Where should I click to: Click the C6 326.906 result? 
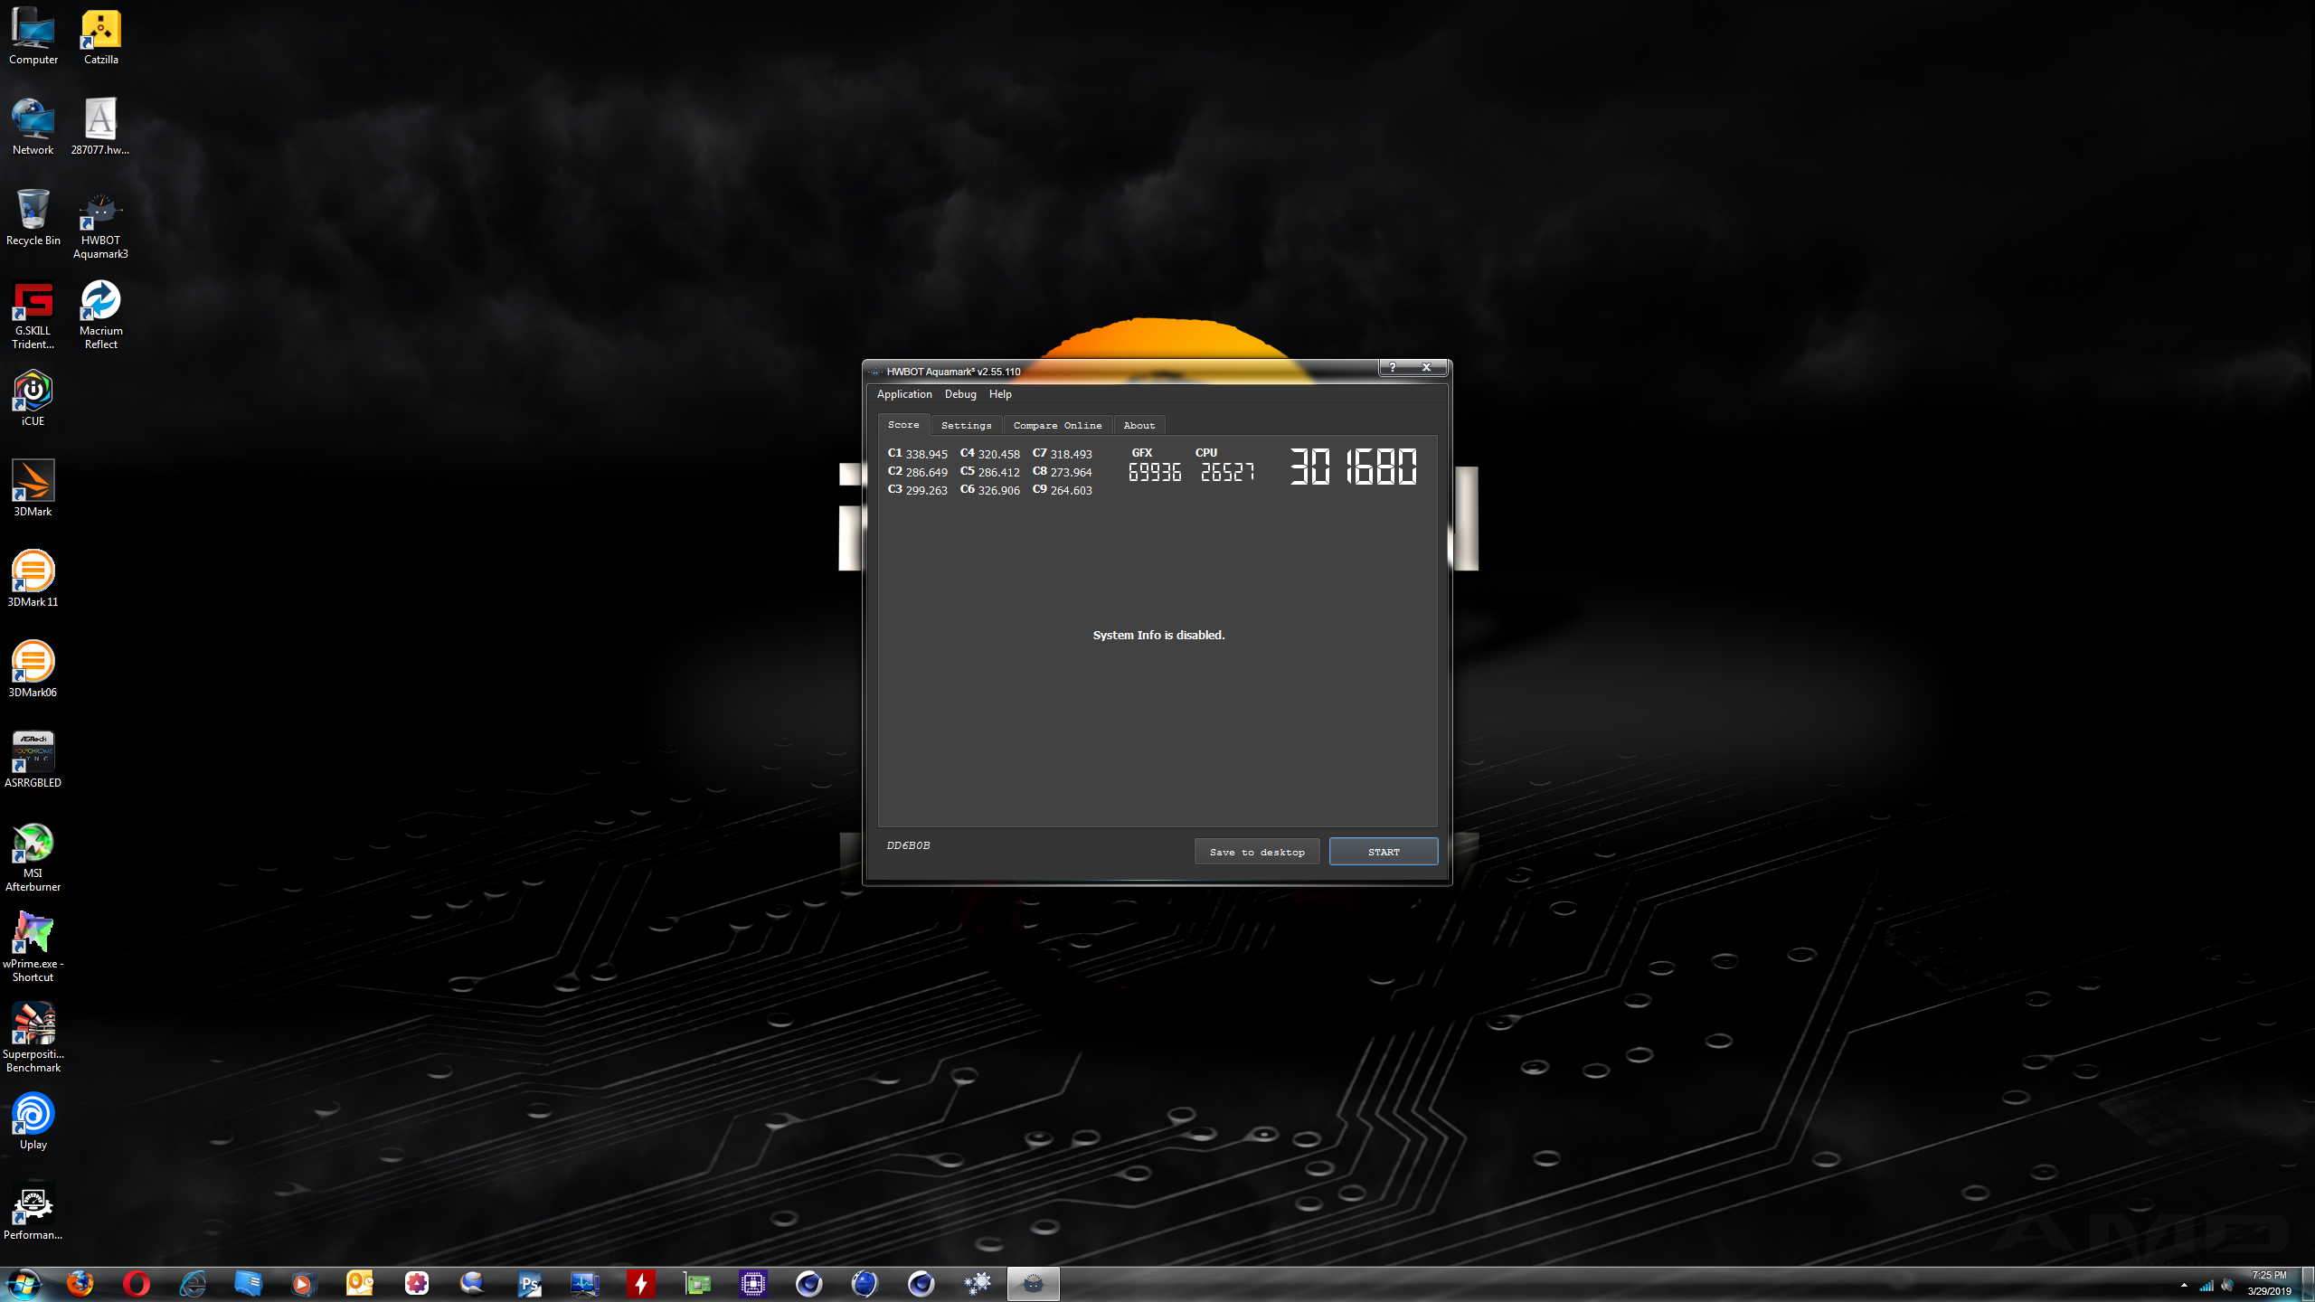(x=989, y=490)
